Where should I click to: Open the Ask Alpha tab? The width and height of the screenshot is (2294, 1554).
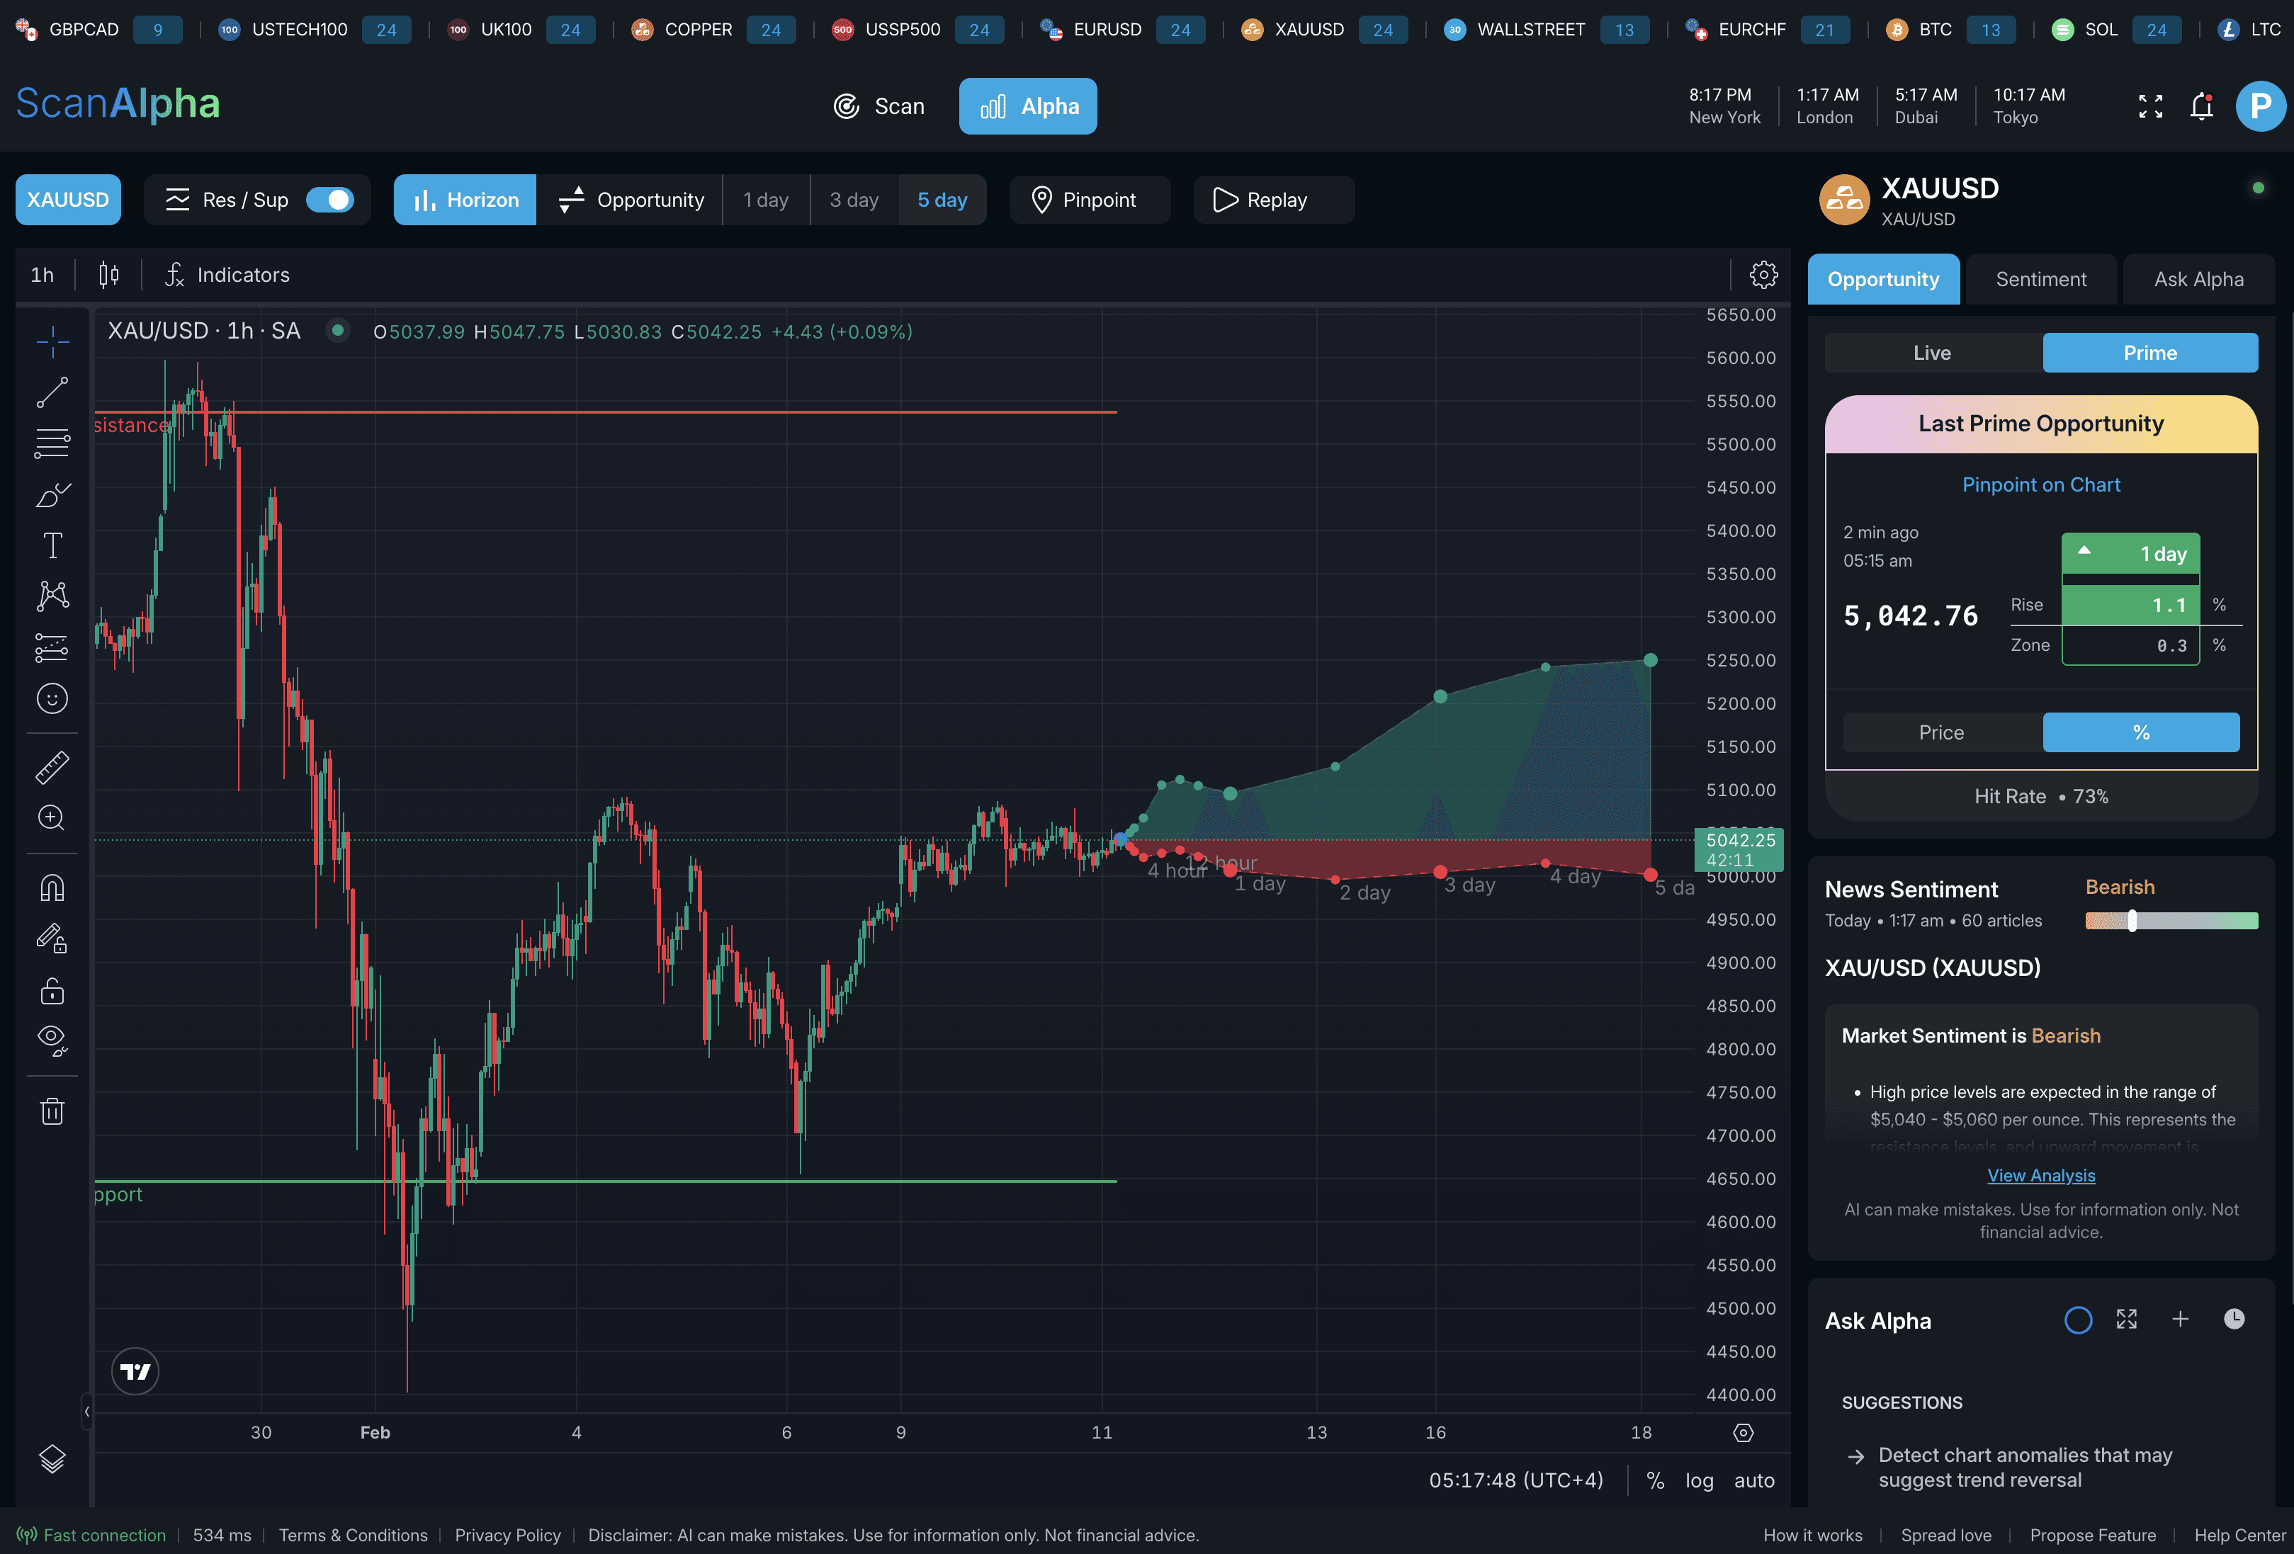(2198, 278)
